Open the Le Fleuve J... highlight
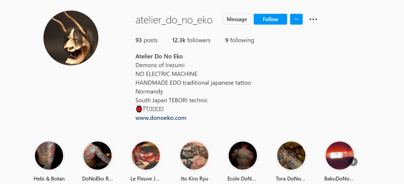Screen dimensions: 404x184 point(146,155)
